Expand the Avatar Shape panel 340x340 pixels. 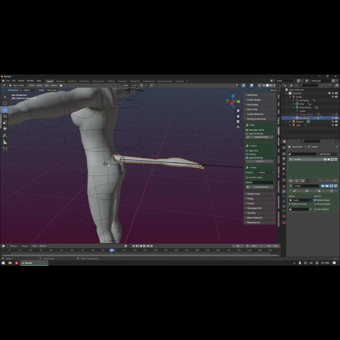coord(260,100)
